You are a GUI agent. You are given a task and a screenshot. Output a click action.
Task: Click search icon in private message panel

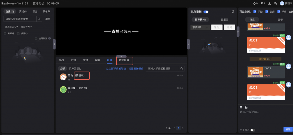point(182,69)
